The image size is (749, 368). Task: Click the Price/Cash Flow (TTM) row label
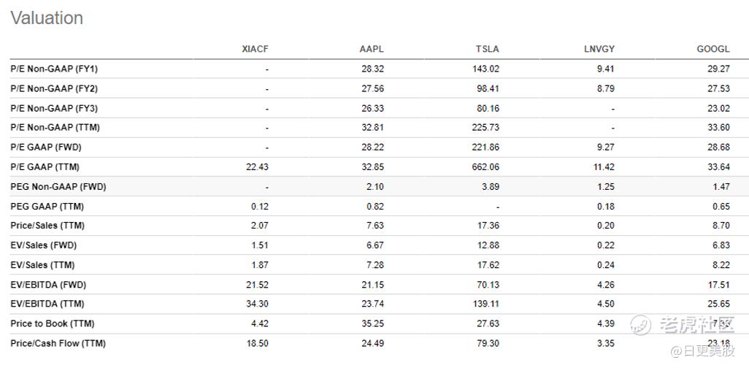point(58,343)
